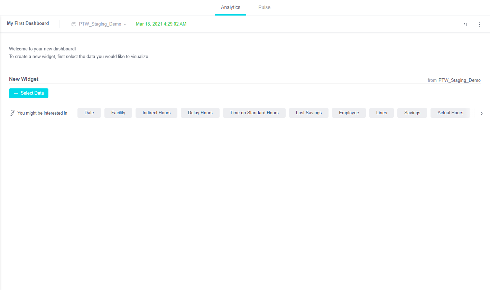
Task: Select the Delay Hours chip
Action: 200,113
